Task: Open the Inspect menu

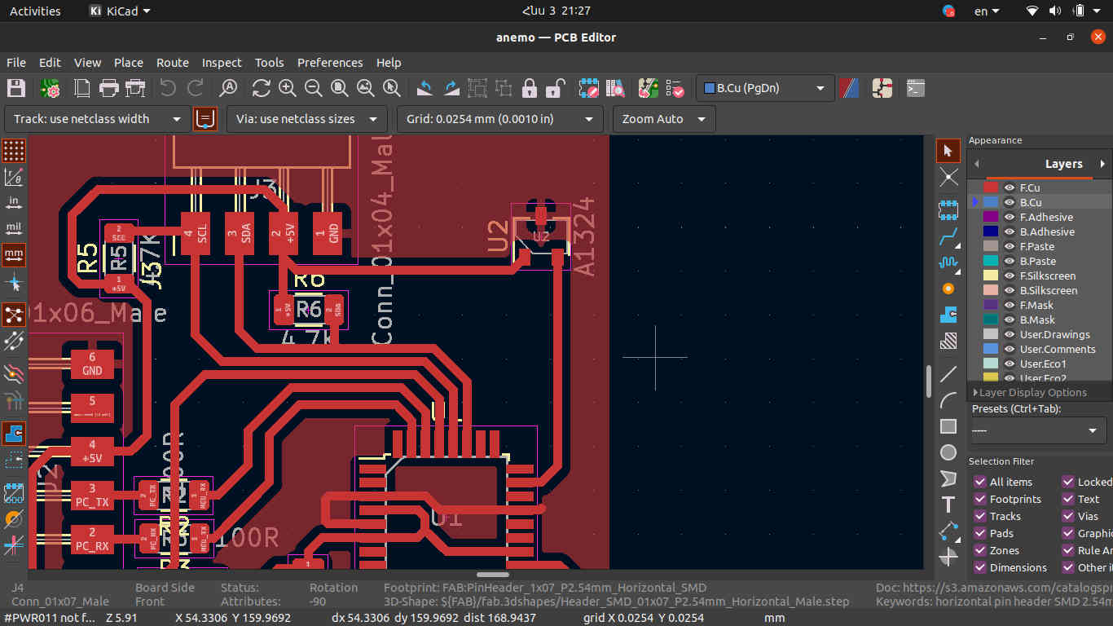Action: tap(222, 63)
